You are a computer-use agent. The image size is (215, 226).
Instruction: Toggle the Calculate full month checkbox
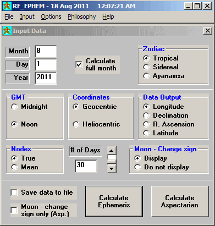point(79,64)
